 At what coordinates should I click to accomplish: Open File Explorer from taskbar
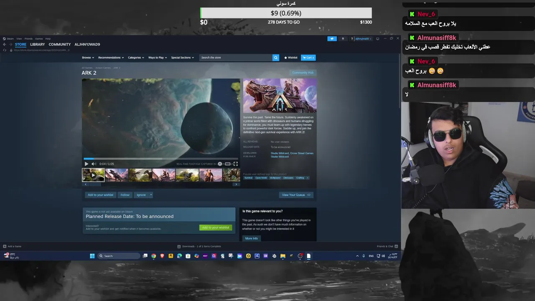tap(283, 256)
